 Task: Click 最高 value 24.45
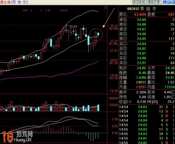(x=170, y=73)
